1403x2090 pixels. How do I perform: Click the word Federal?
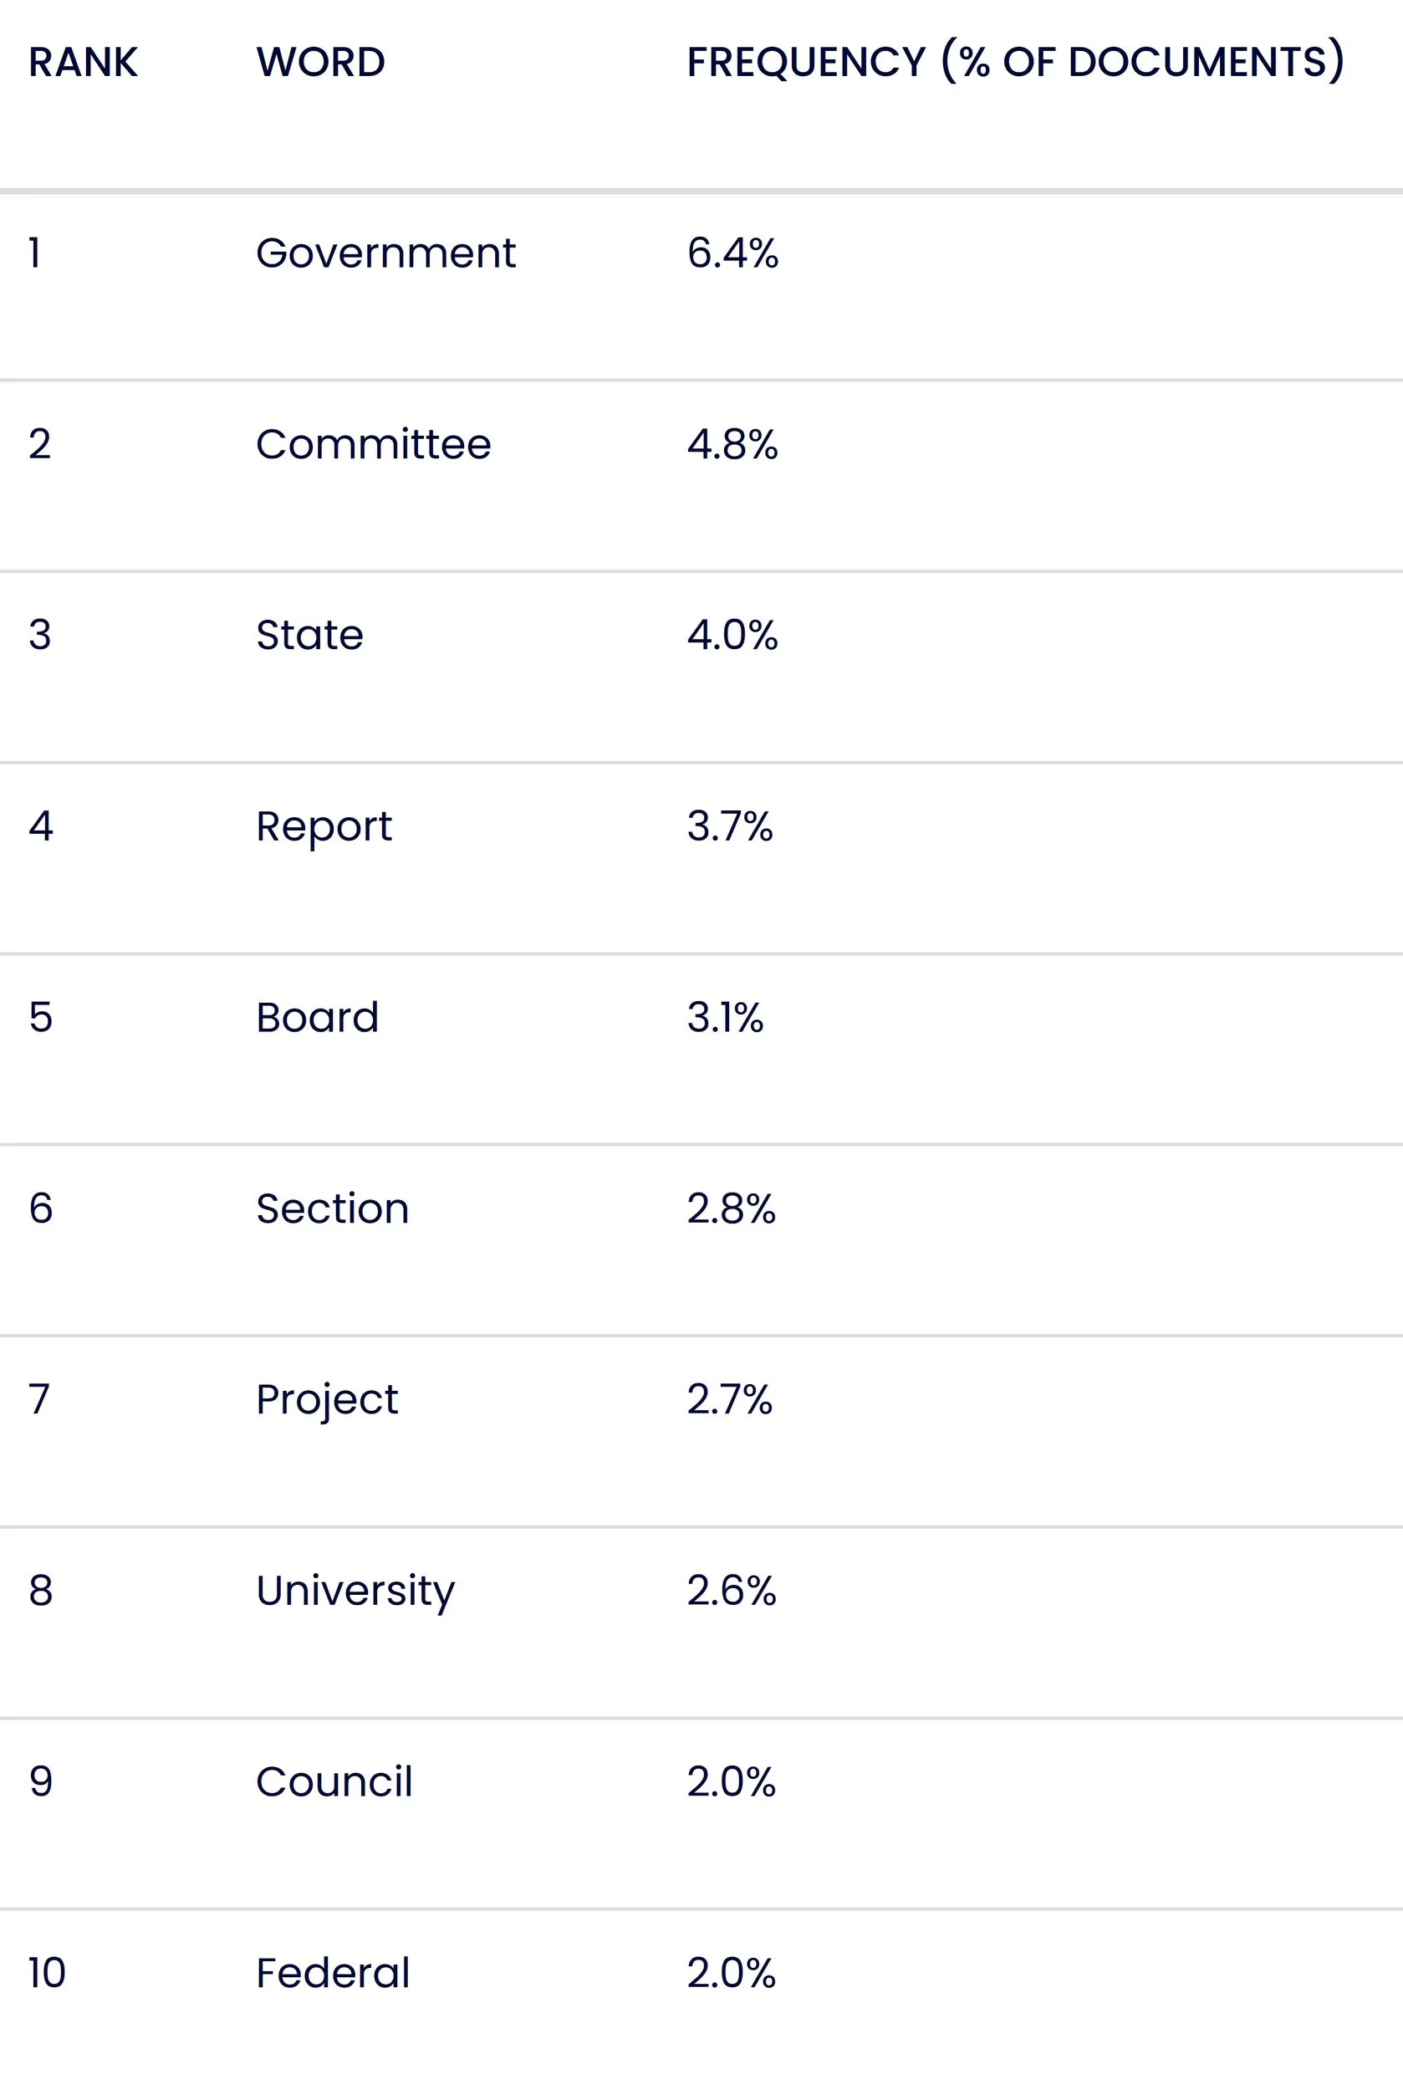[333, 1973]
